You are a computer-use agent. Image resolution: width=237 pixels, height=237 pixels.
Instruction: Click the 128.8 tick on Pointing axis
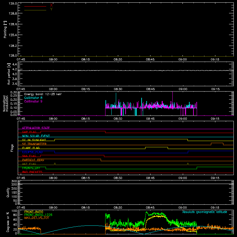13,13
